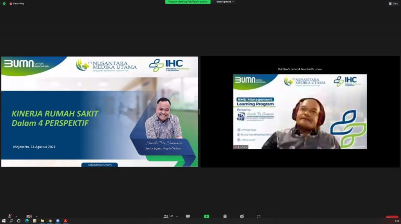Click the green Share Screen icon
This screenshot has height=224, width=401.
click(x=206, y=216)
